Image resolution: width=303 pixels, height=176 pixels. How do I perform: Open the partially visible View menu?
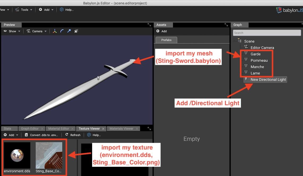tap(5, 10)
